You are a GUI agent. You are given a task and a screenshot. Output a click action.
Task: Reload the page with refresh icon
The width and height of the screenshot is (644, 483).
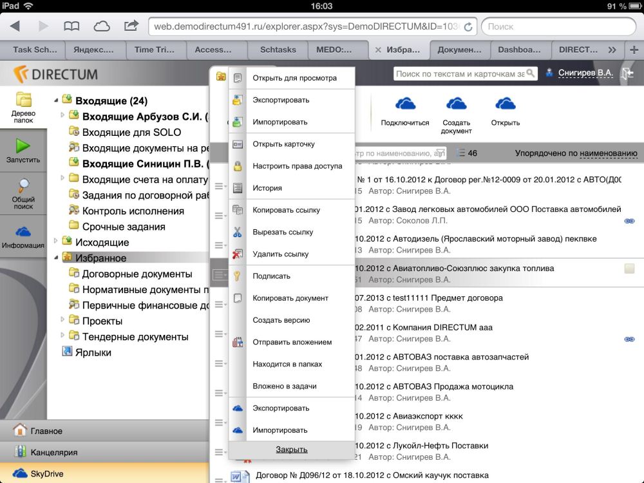pos(468,27)
